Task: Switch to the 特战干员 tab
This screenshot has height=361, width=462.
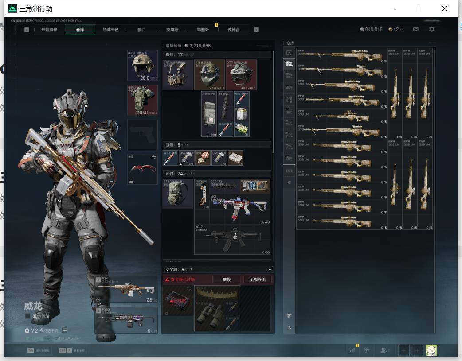Action: 111,30
